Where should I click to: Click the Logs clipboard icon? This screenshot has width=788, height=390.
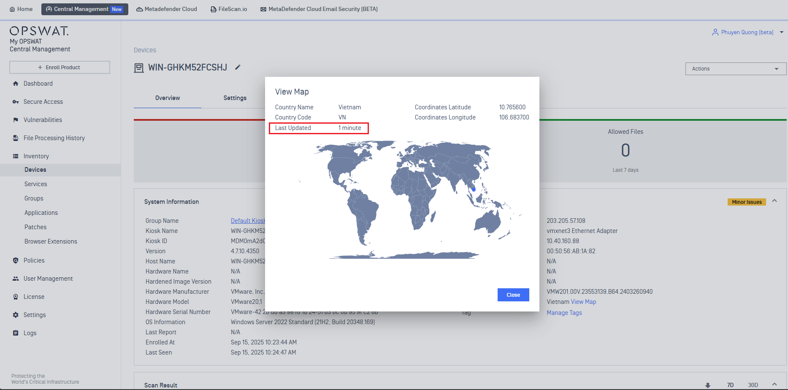point(16,333)
